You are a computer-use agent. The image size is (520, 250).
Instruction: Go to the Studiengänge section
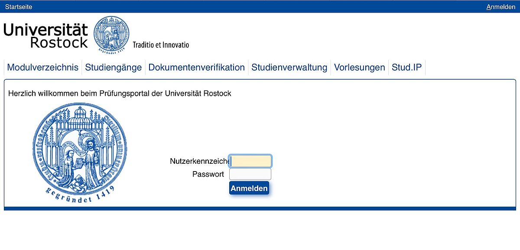tap(114, 68)
